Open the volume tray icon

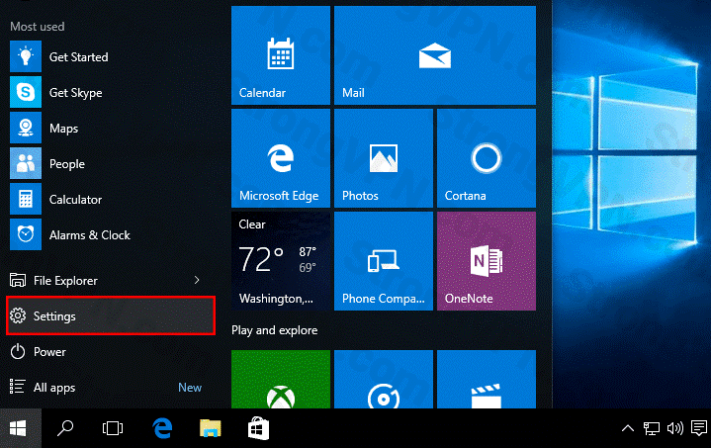click(x=674, y=428)
